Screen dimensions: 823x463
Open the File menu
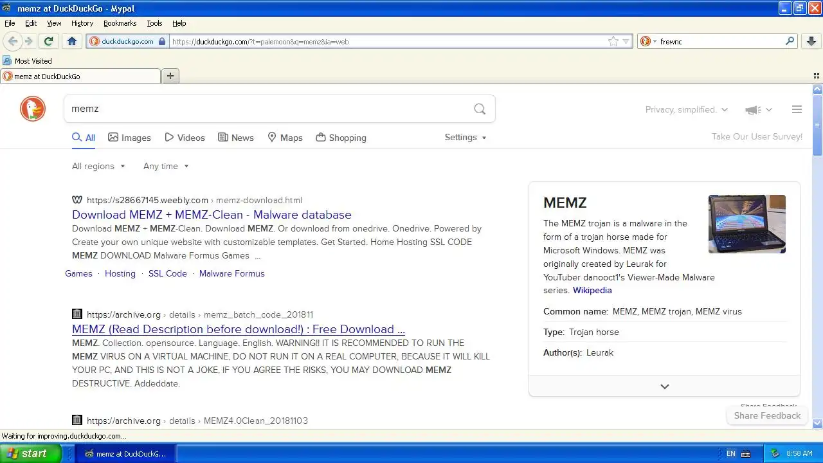[x=10, y=23]
